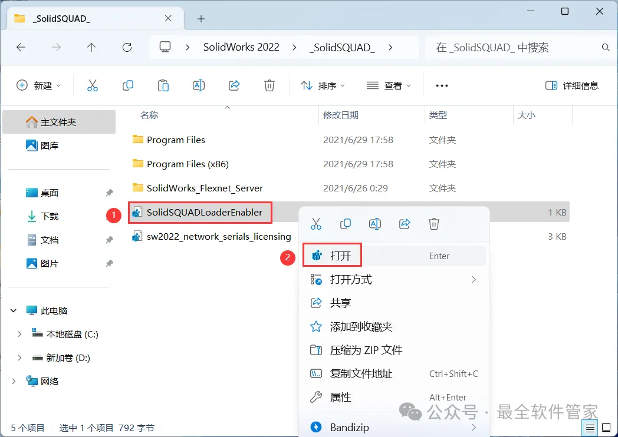
Task: Go back with the left arrow
Action: pos(21,48)
